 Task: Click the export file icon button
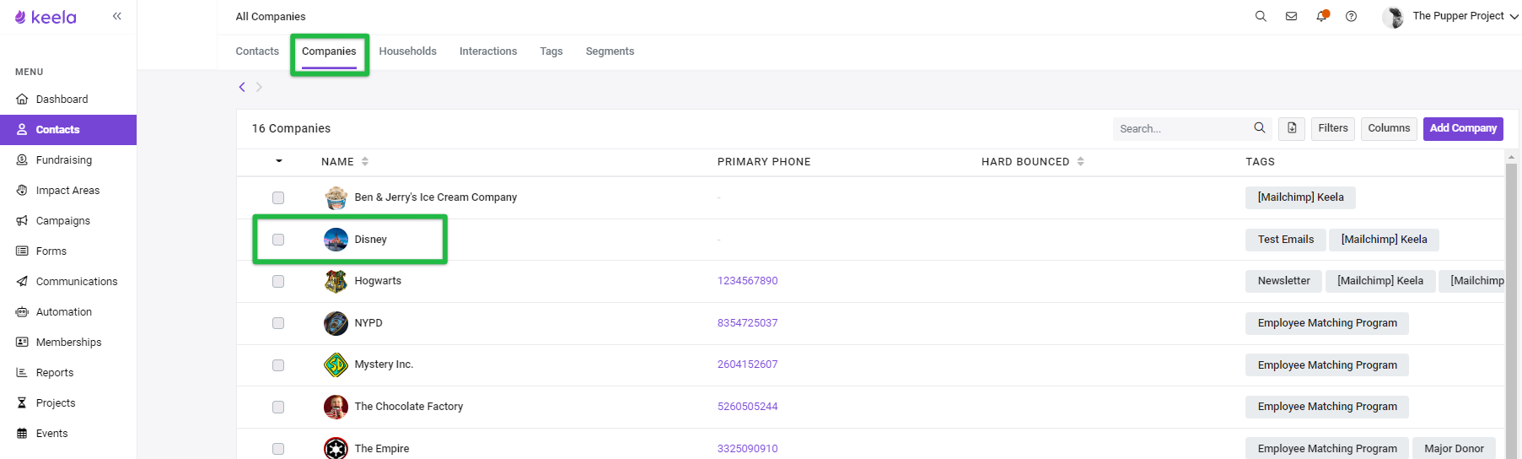[1292, 128]
